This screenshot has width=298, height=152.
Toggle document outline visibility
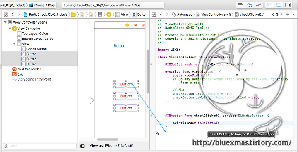pos(82,146)
